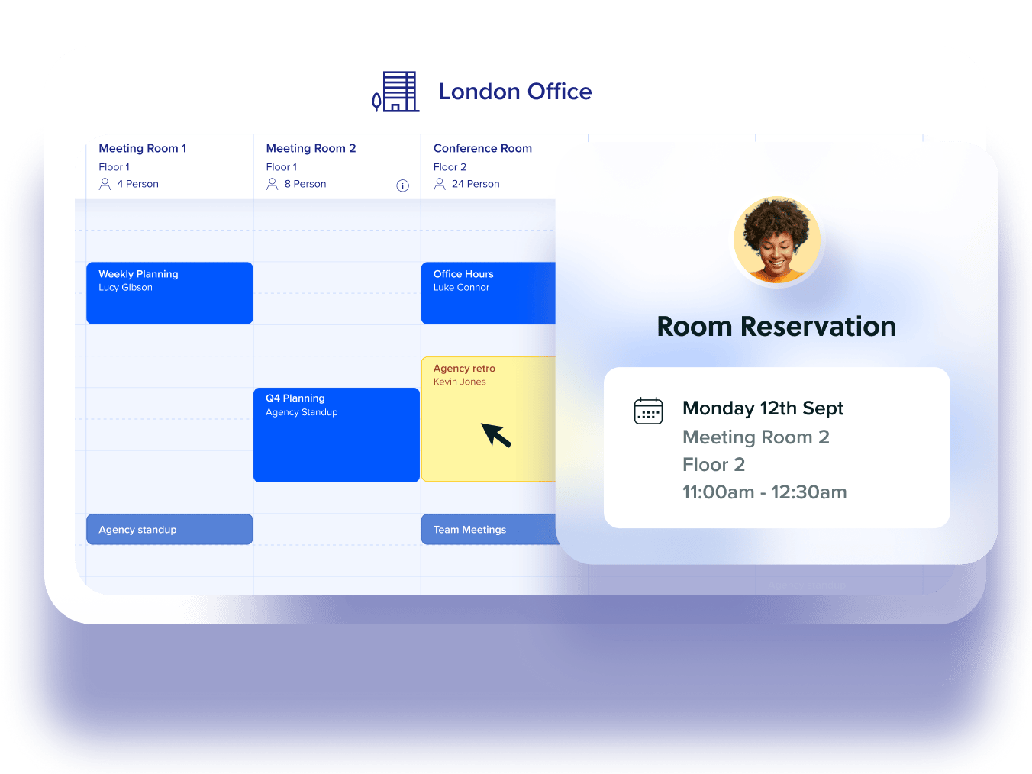Click the 4 Person capacity label

tap(137, 184)
